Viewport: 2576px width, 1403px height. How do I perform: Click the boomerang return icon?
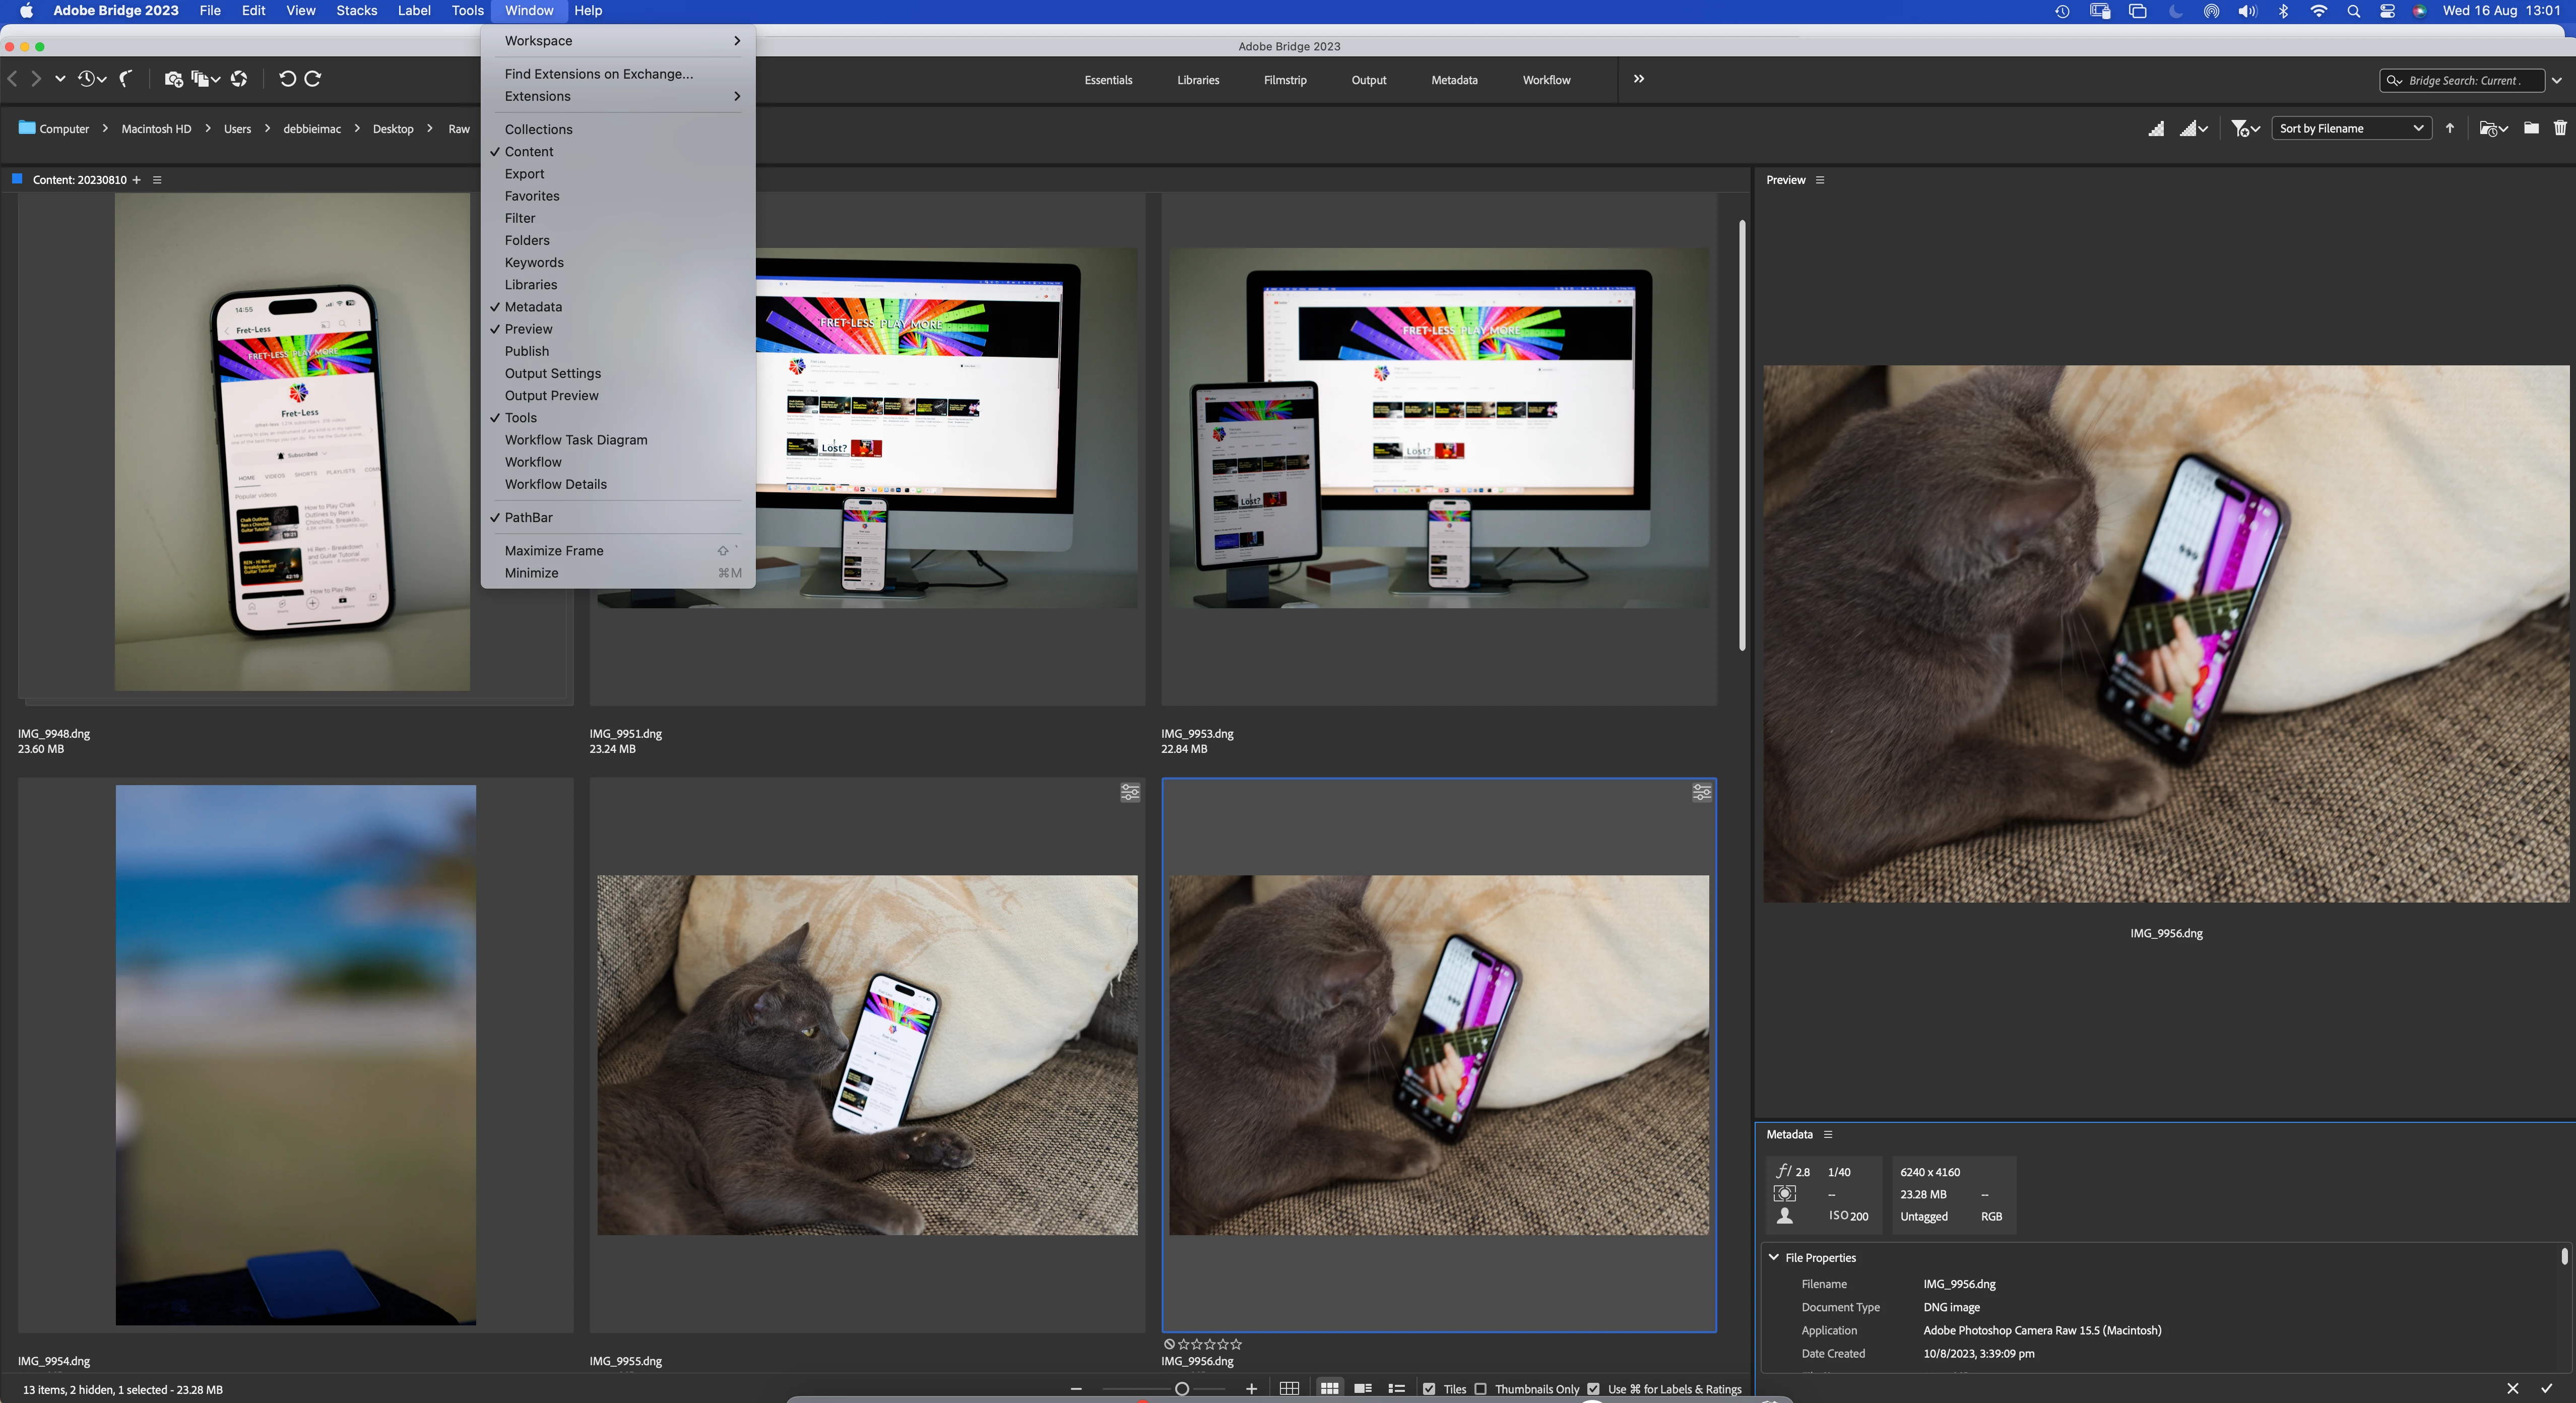126,79
